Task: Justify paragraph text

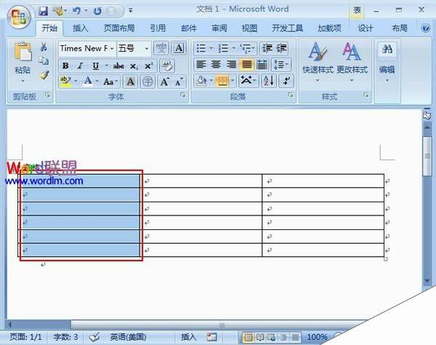Action: (x=246, y=65)
